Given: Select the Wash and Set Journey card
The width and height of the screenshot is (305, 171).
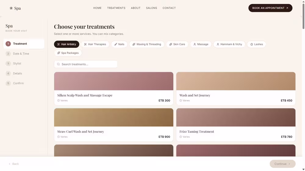Looking at the screenshot, I should point(236,89).
